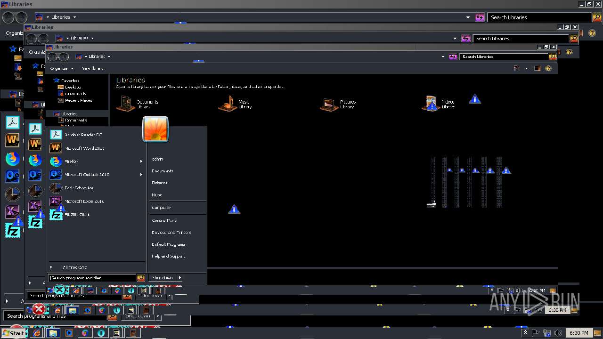Image resolution: width=603 pixels, height=339 pixels.
Task: Change view icon in front Libraries window
Action: (517, 68)
